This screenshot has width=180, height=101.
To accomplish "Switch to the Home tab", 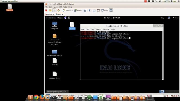I will tap(49, 15).
